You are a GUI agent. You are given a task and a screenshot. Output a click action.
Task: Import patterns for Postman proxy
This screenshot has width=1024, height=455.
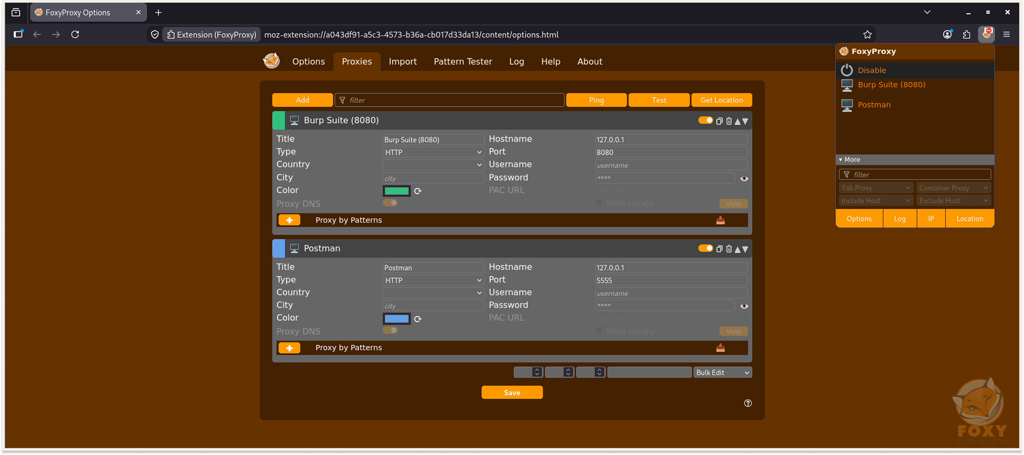720,348
